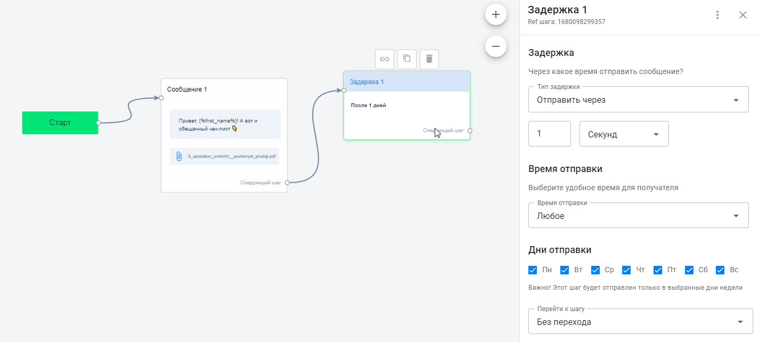This screenshot has width=759, height=342.
Task: Uncheck the Пн day checkbox
Action: coord(533,270)
